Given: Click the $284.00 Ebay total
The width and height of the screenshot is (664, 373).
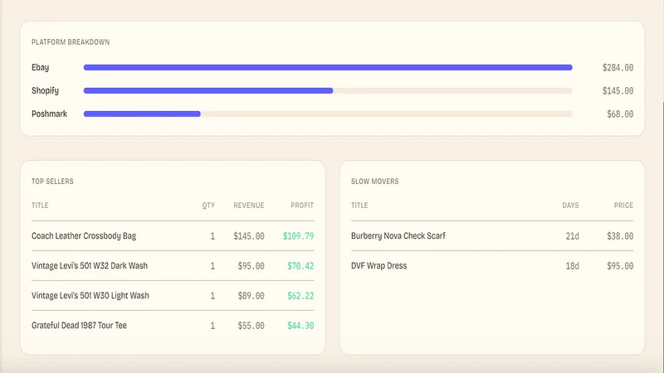Looking at the screenshot, I should 618,68.
